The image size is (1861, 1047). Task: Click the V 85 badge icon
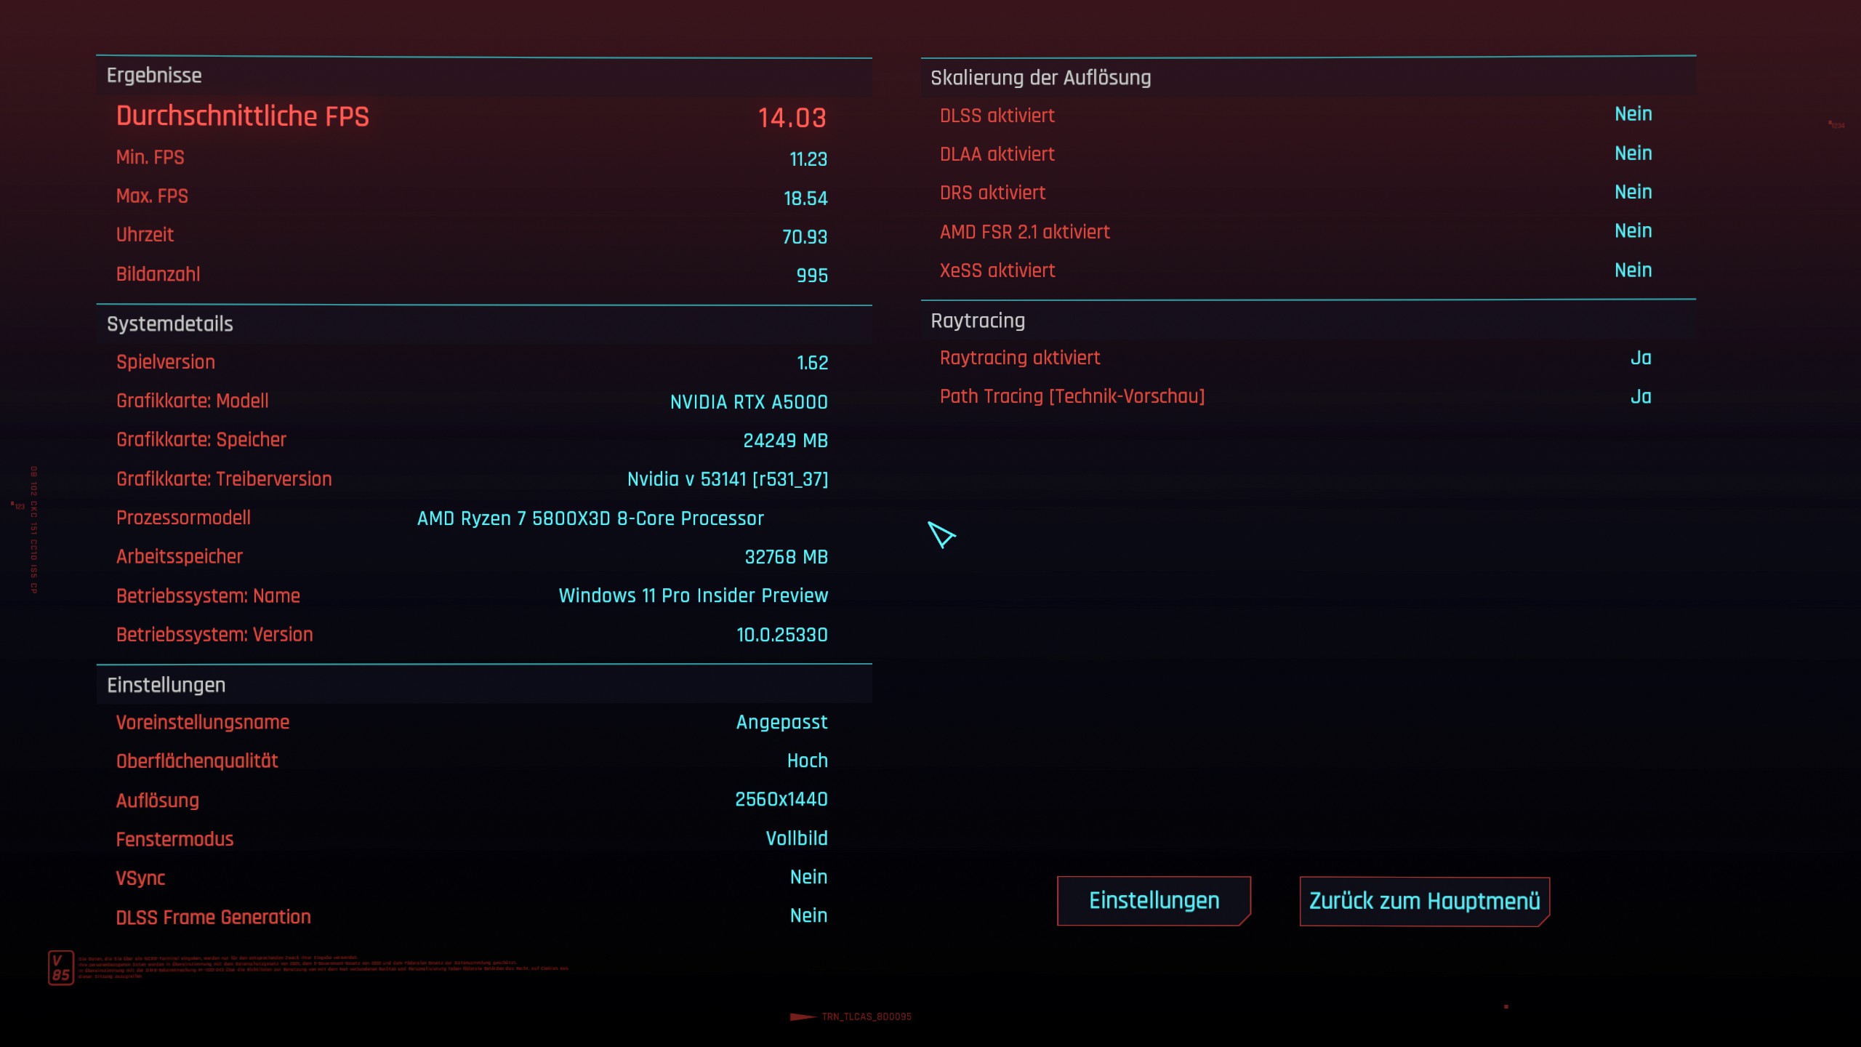click(61, 968)
